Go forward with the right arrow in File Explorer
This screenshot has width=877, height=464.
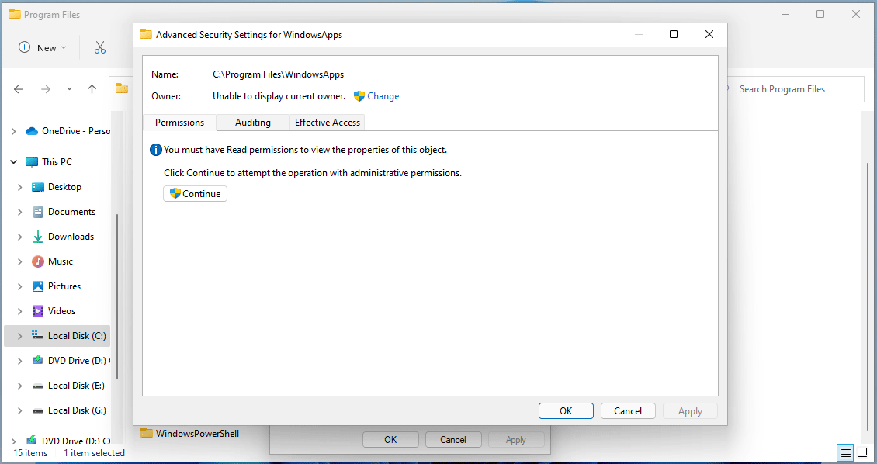click(x=46, y=89)
